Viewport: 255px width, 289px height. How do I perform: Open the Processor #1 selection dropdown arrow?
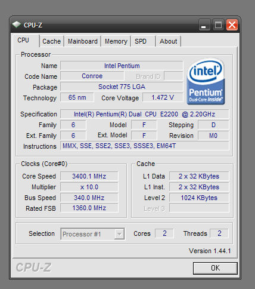pos(119,234)
